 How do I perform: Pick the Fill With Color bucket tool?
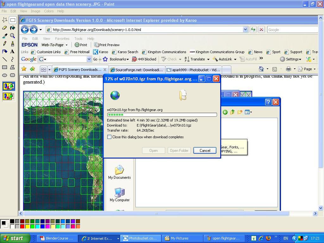point(13,28)
